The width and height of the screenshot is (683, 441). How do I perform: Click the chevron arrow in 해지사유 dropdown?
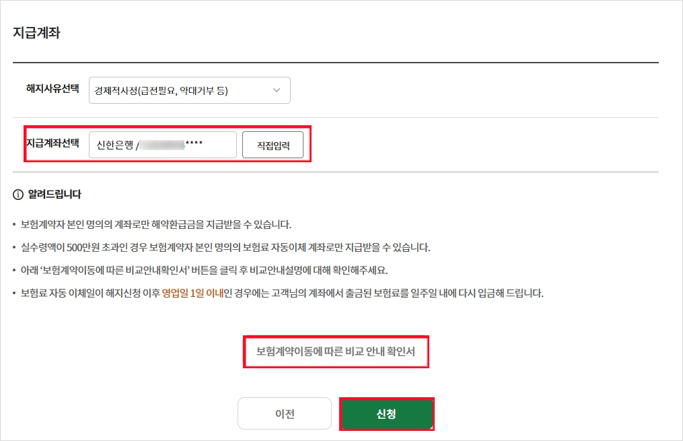tap(277, 90)
